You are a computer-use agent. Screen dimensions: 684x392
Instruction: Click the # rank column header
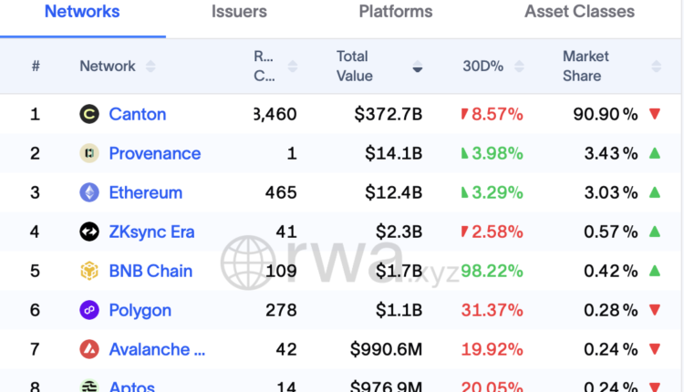(36, 67)
